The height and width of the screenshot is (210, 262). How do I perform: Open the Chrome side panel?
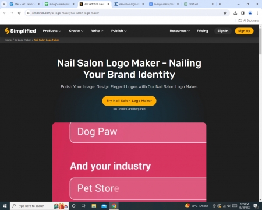click(243, 13)
